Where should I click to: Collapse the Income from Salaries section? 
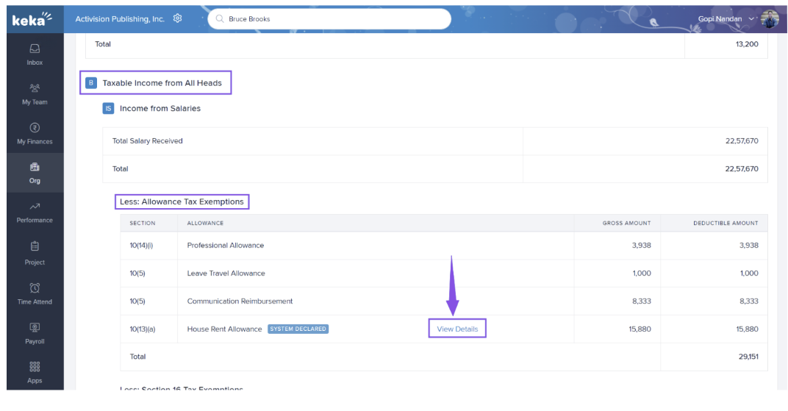108,108
